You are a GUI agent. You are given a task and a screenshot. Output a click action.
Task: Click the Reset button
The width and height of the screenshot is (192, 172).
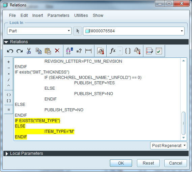pyautogui.click(x=148, y=163)
